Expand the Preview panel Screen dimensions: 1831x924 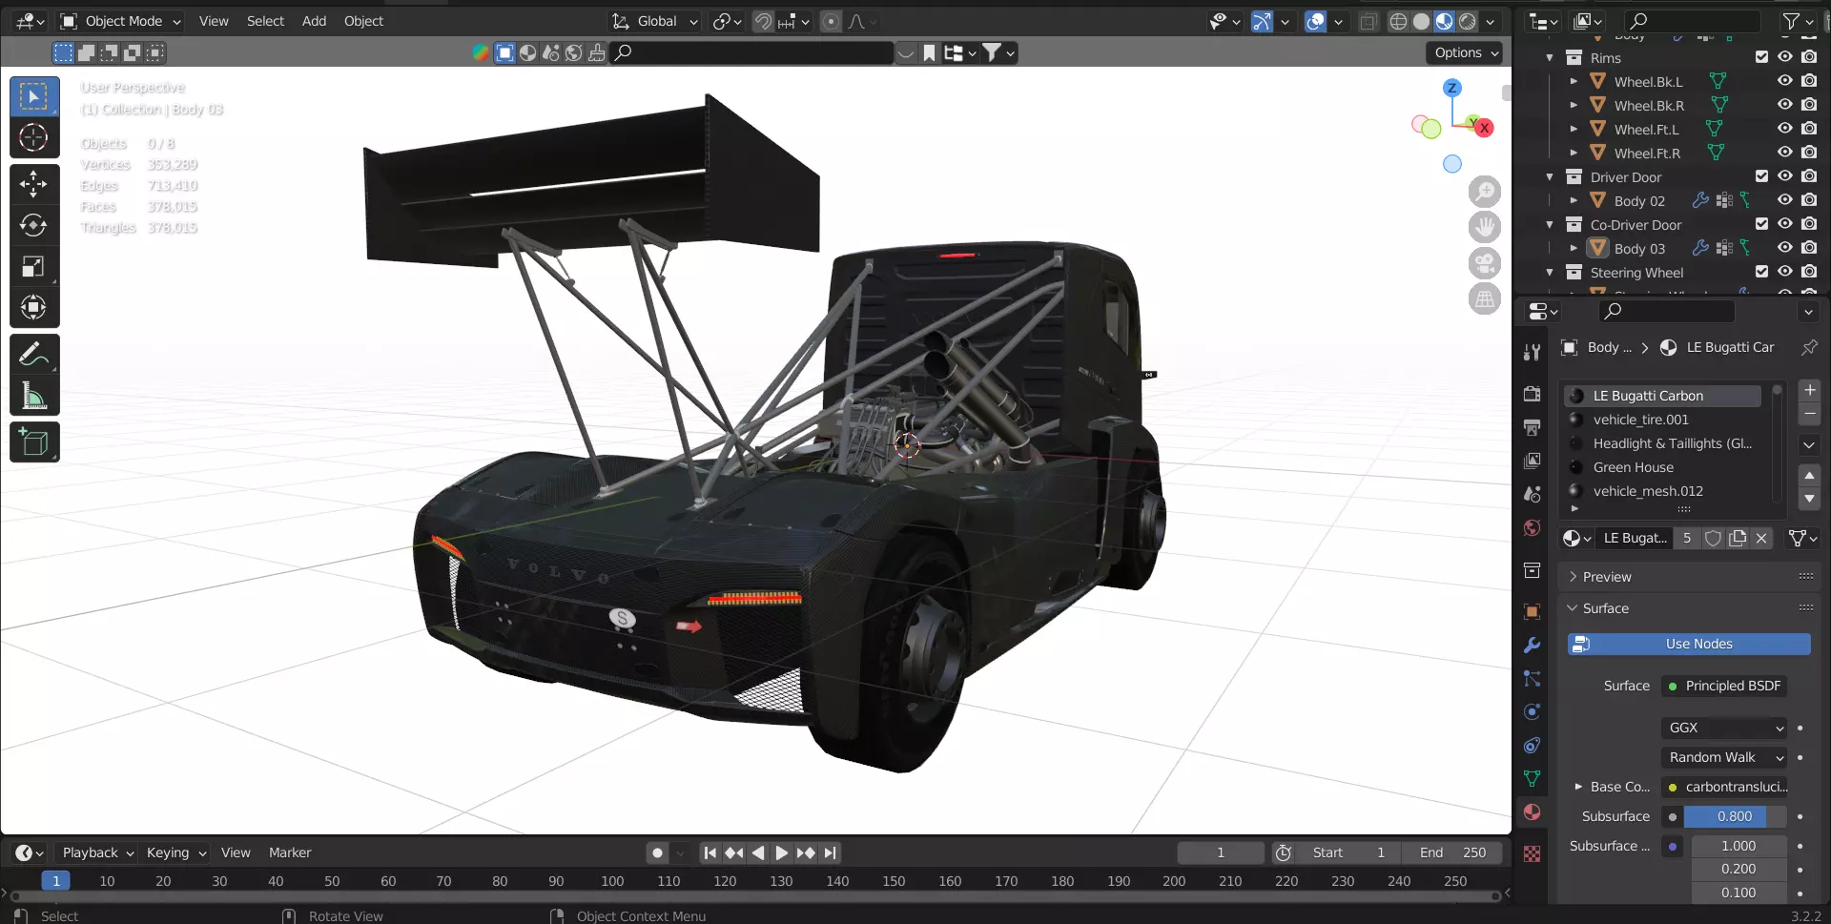point(1574,577)
